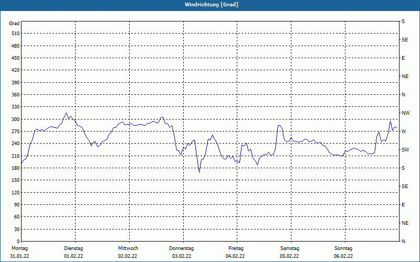The height and width of the screenshot is (262, 420).
Task: Select the 'Grad' unit label above the axis
Action: (14, 24)
